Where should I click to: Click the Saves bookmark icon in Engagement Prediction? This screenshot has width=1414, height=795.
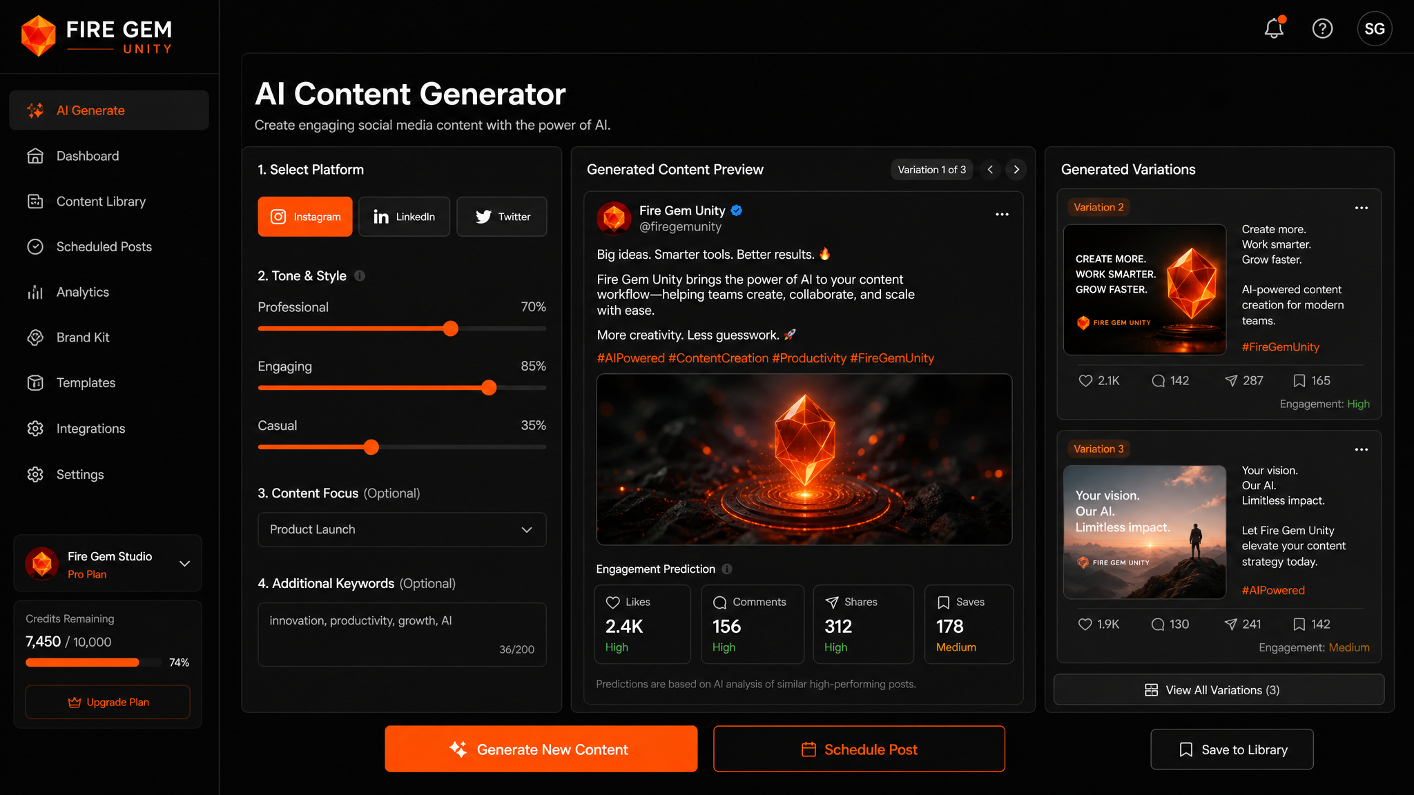tap(943, 602)
